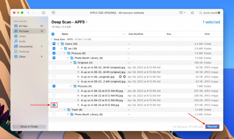Navigate back with the left chevron
The image size is (234, 139).
pos(28,13)
